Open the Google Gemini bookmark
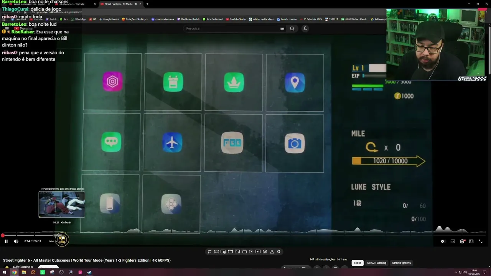Screen dimensions: 491x276 coord(109,19)
